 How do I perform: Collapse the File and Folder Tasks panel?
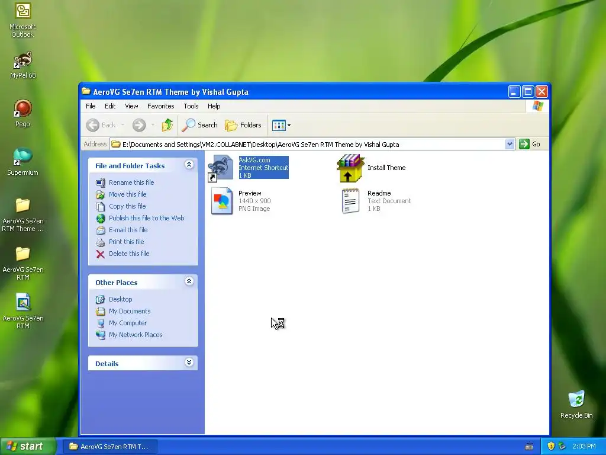click(189, 165)
